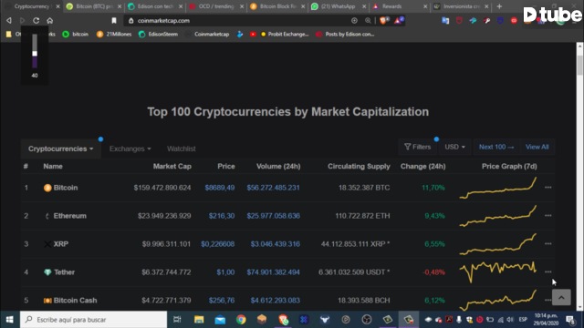Open Brave Shields lion icon in address bar
Image resolution: width=584 pixels, height=328 pixels.
tap(383, 20)
